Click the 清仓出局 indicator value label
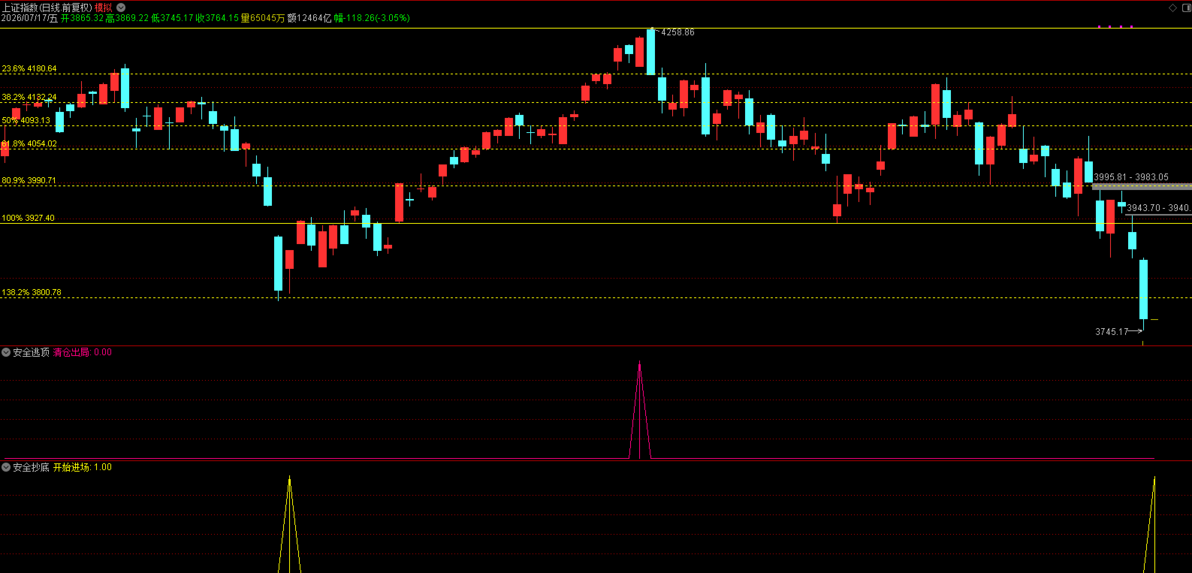This screenshot has width=1192, height=573. [x=82, y=352]
